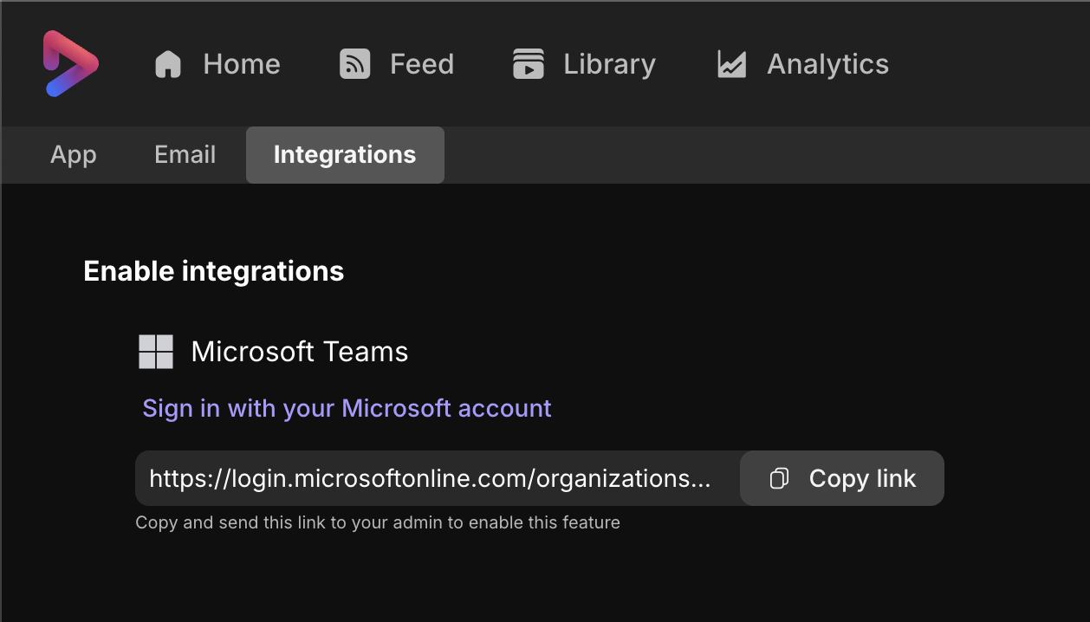Switch to the Email tab
The height and width of the screenshot is (622, 1090).
185,155
